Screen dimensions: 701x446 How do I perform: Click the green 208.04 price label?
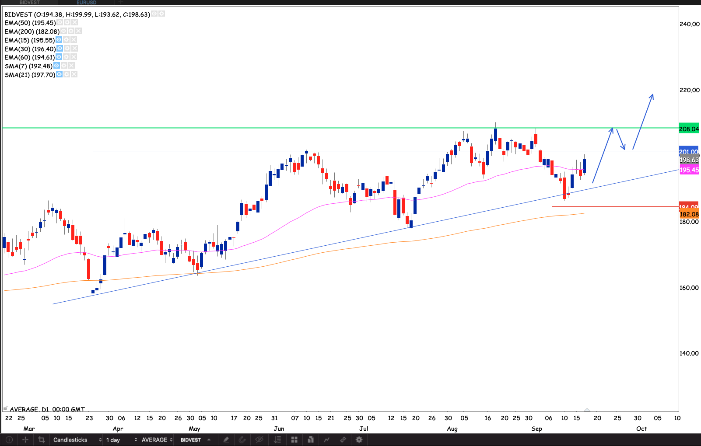click(689, 129)
